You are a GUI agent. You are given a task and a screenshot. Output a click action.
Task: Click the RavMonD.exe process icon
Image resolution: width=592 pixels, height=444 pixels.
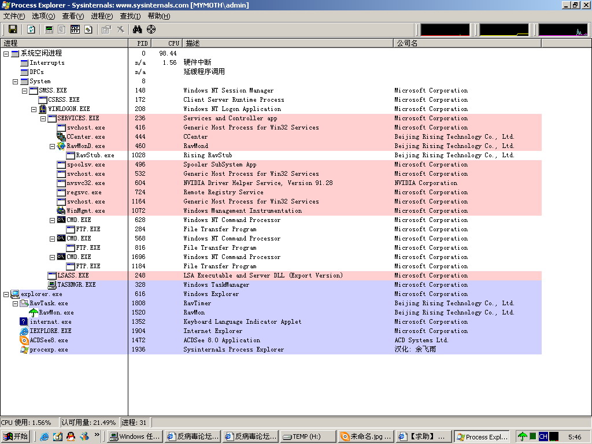61,146
